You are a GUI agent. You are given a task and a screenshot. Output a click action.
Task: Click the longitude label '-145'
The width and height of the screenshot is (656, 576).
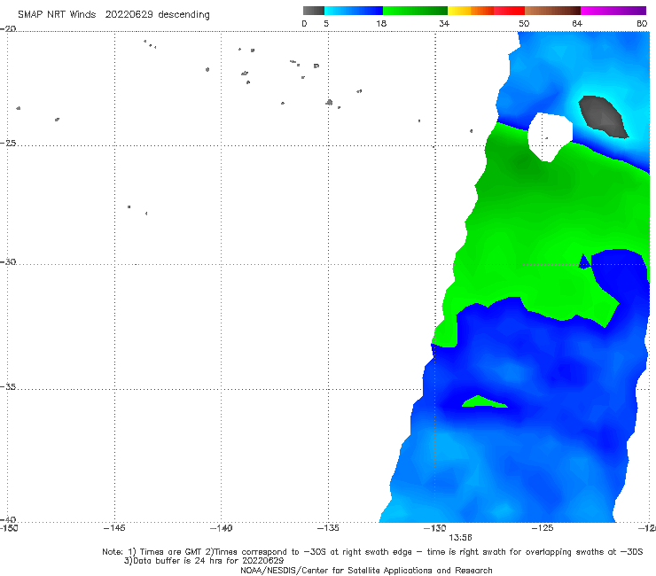point(114,528)
